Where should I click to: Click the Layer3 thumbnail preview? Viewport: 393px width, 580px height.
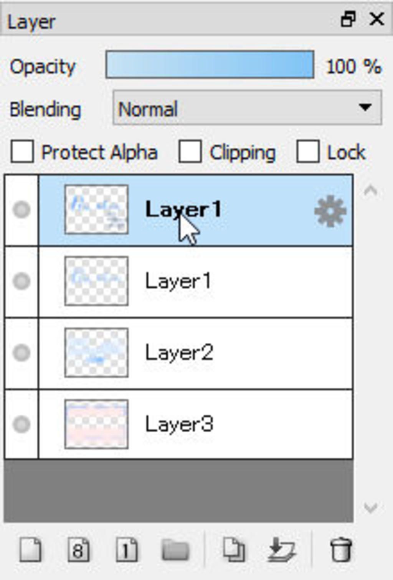coord(96,424)
